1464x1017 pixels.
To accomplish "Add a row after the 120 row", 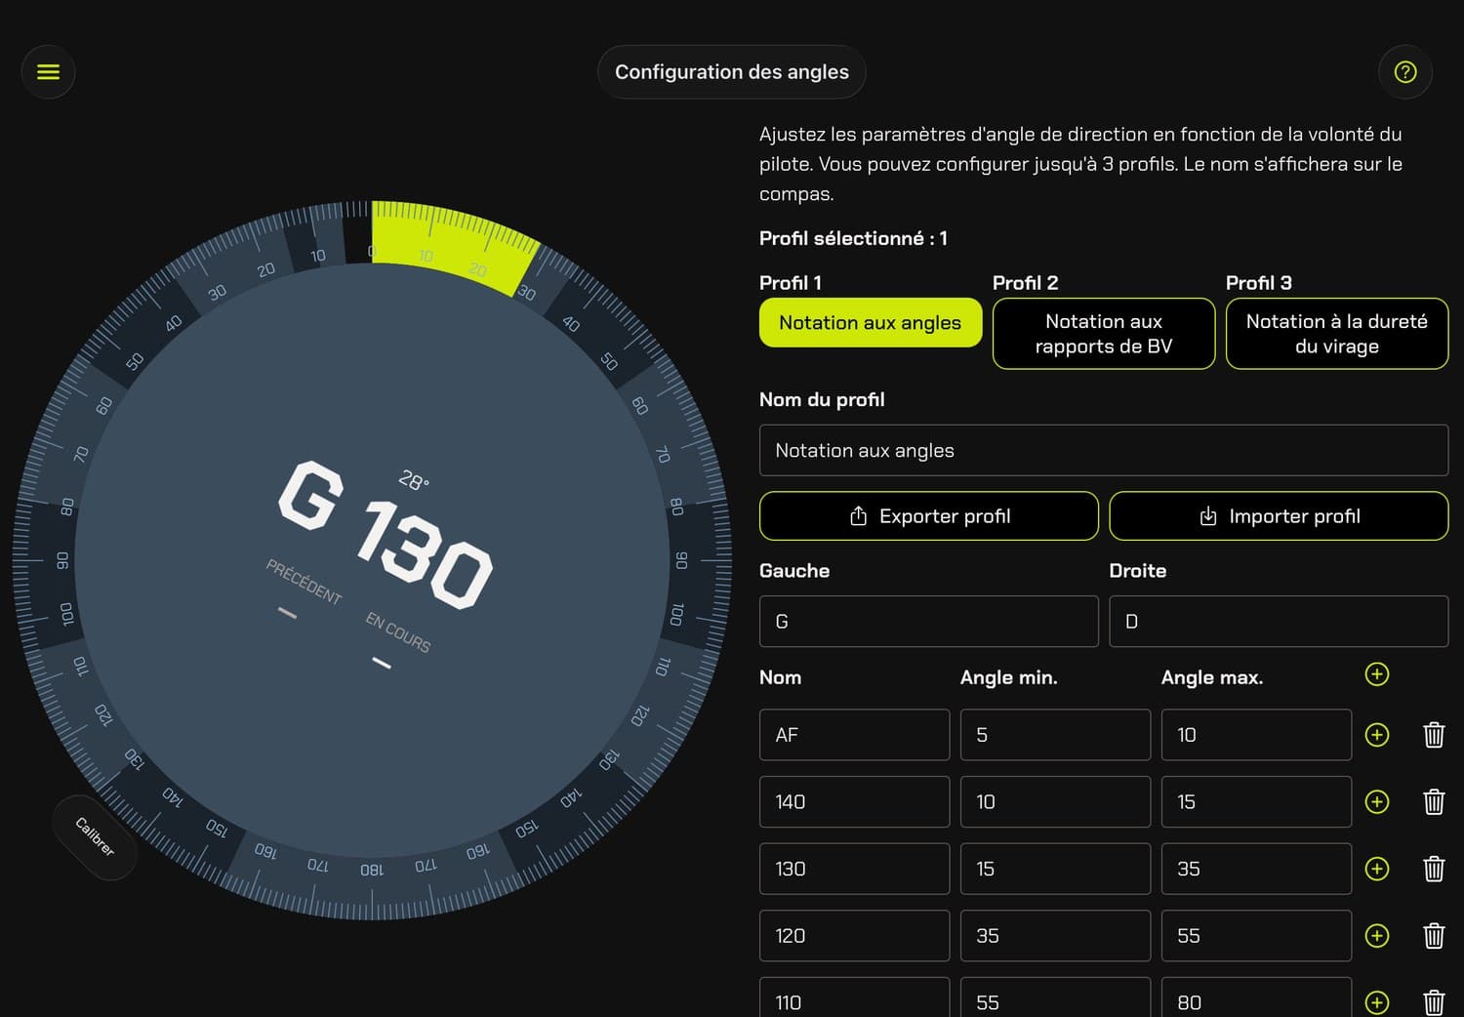I will pyautogui.click(x=1376, y=936).
